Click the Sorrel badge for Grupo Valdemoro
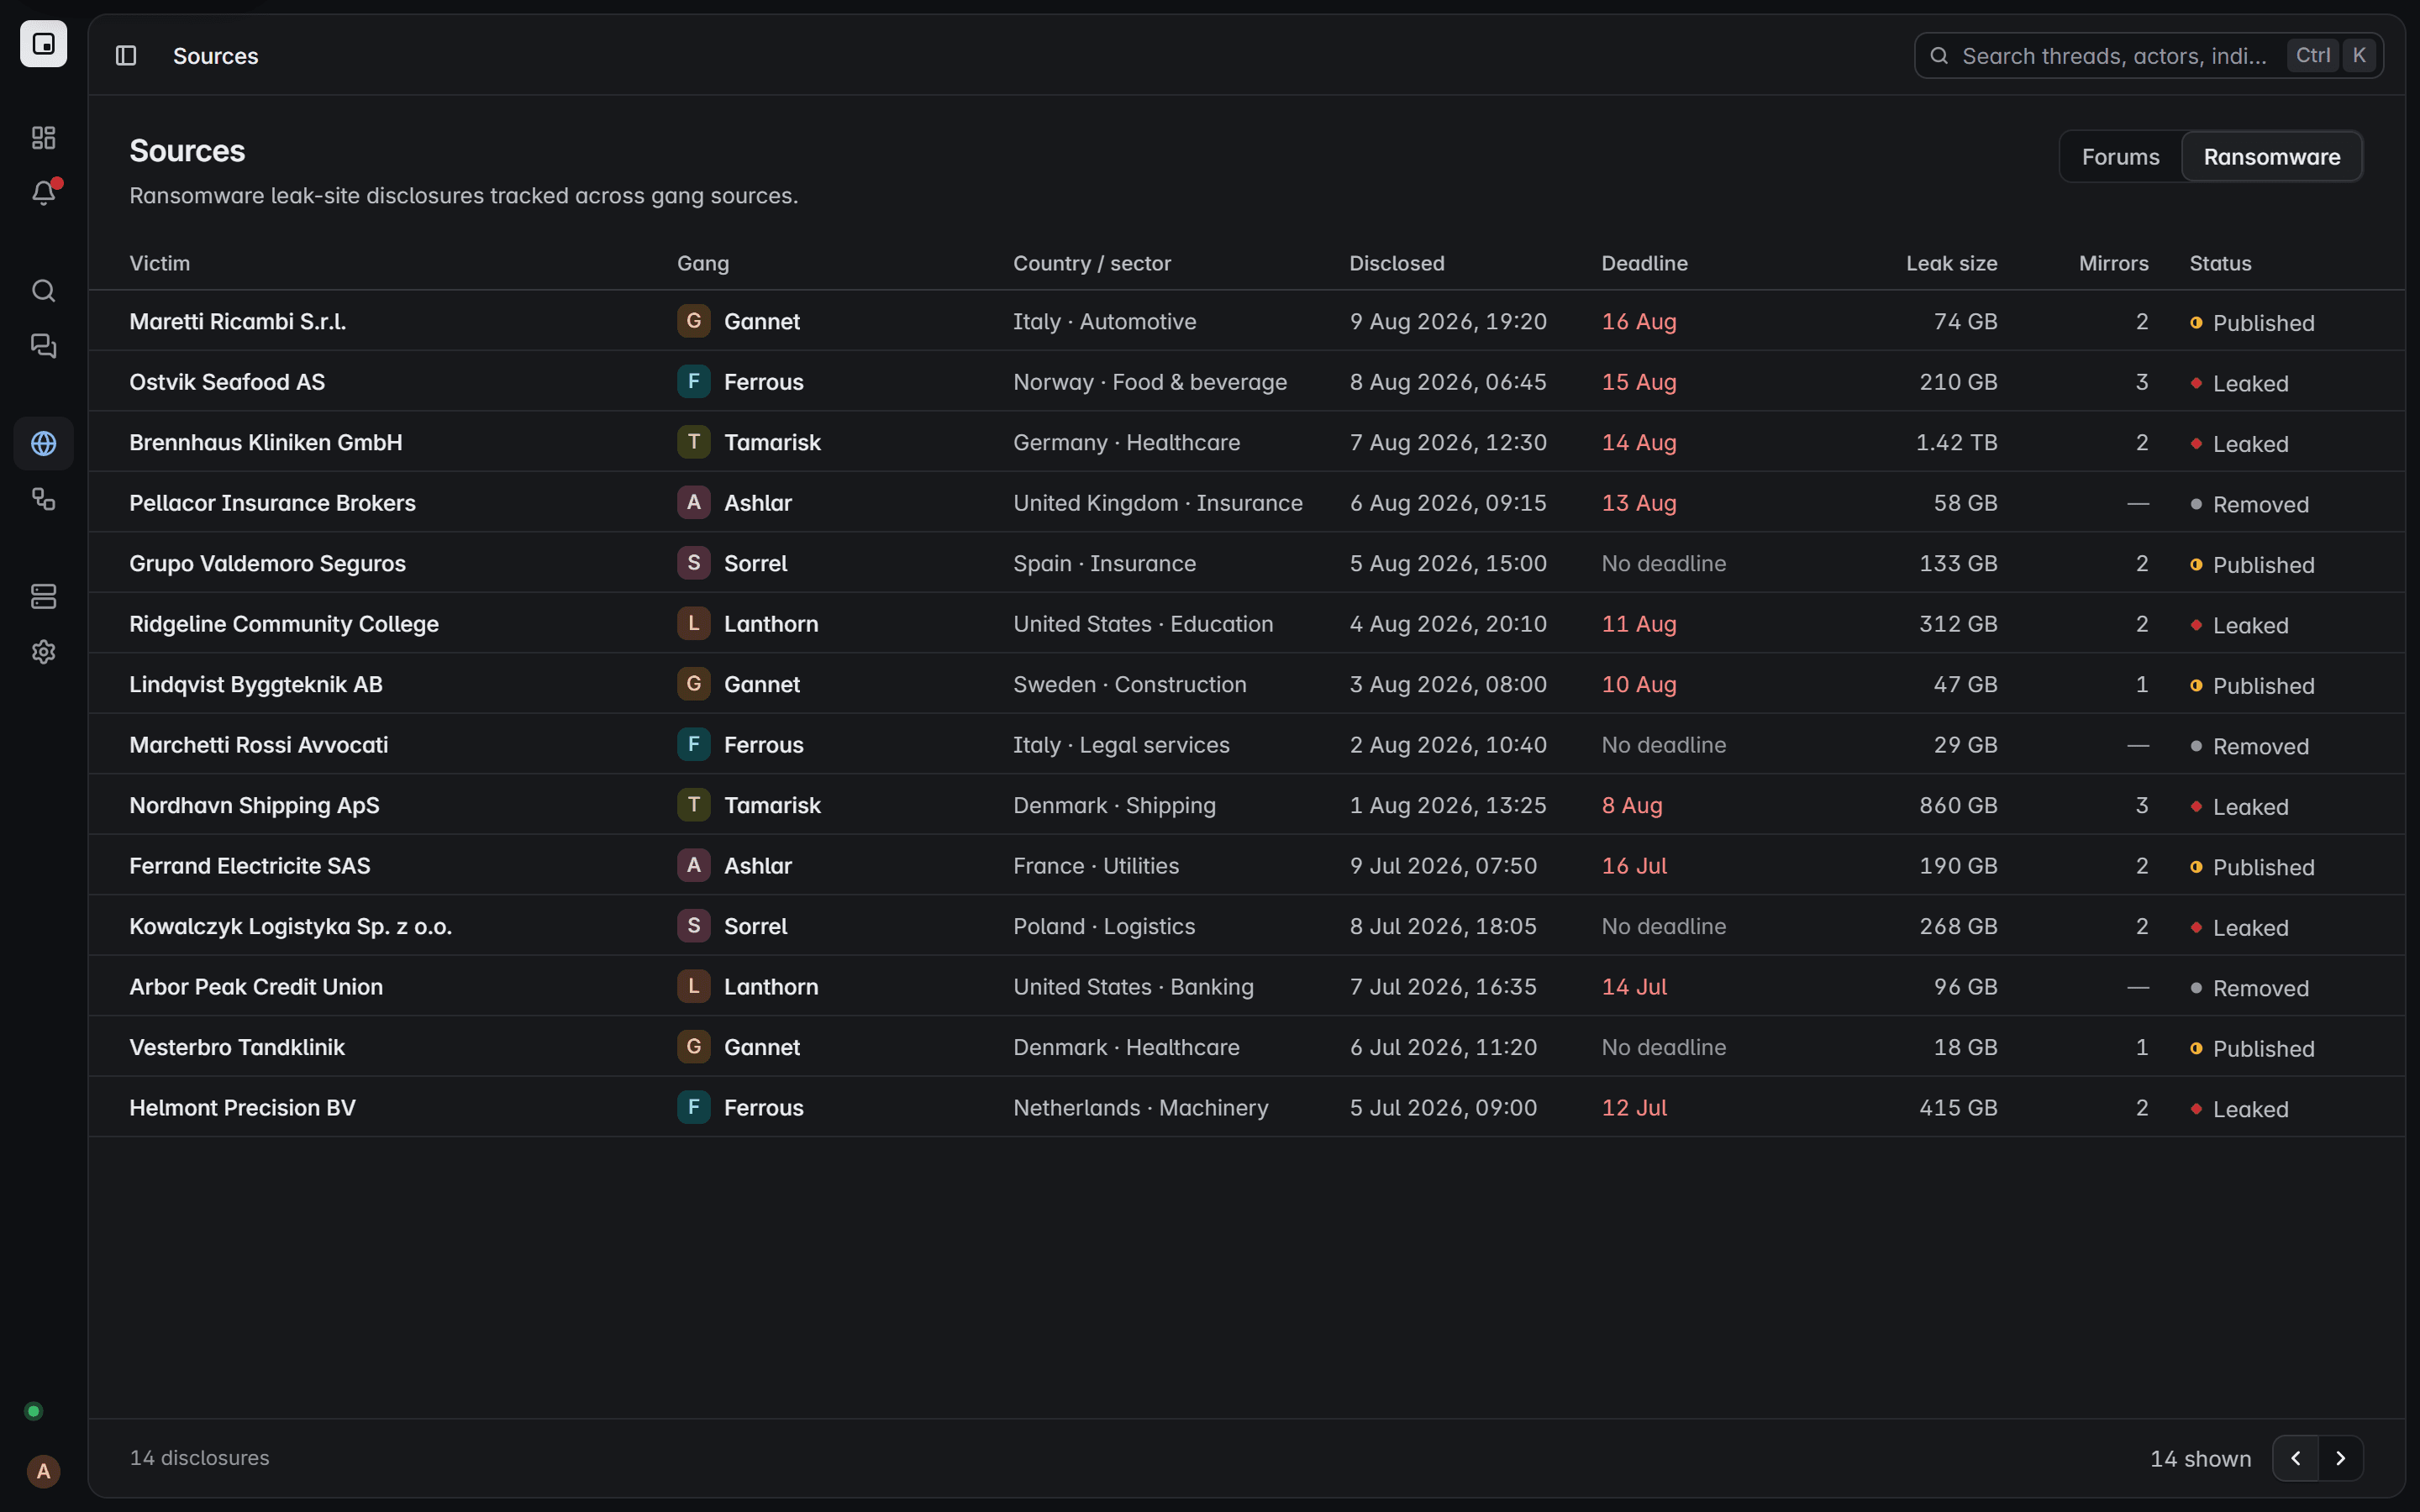The image size is (2420, 1512). (694, 563)
